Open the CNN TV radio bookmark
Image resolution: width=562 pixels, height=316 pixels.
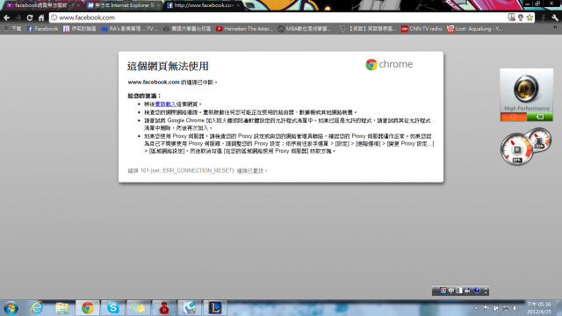421,29
